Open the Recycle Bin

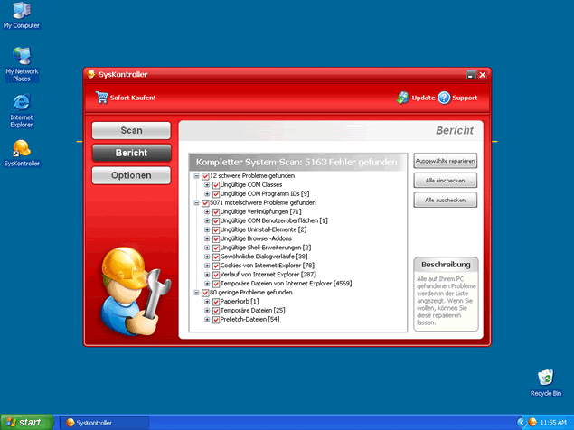545,377
